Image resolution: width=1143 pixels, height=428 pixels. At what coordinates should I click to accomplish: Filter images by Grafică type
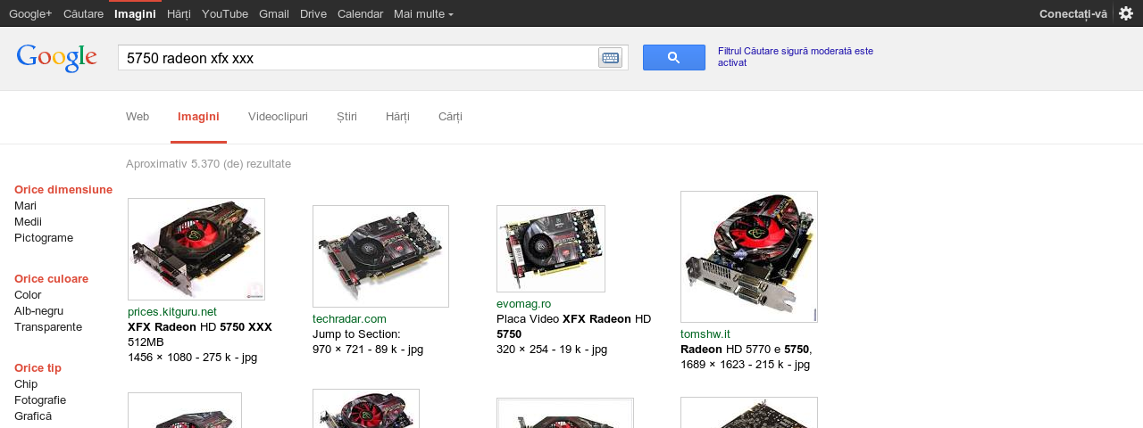pyautogui.click(x=33, y=416)
